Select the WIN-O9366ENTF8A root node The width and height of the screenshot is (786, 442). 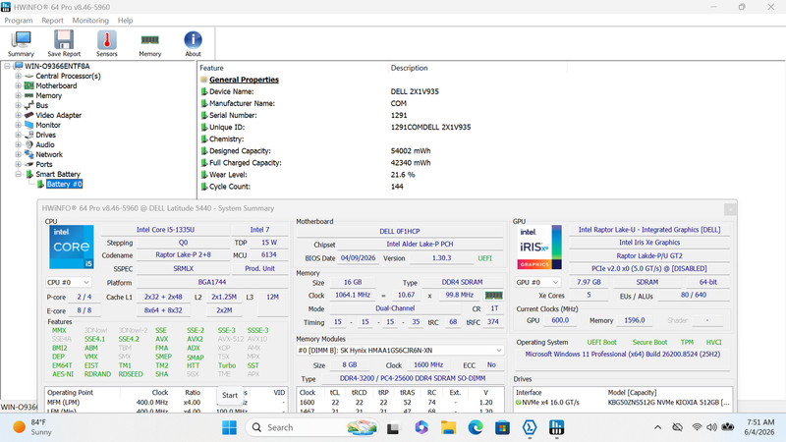point(57,66)
